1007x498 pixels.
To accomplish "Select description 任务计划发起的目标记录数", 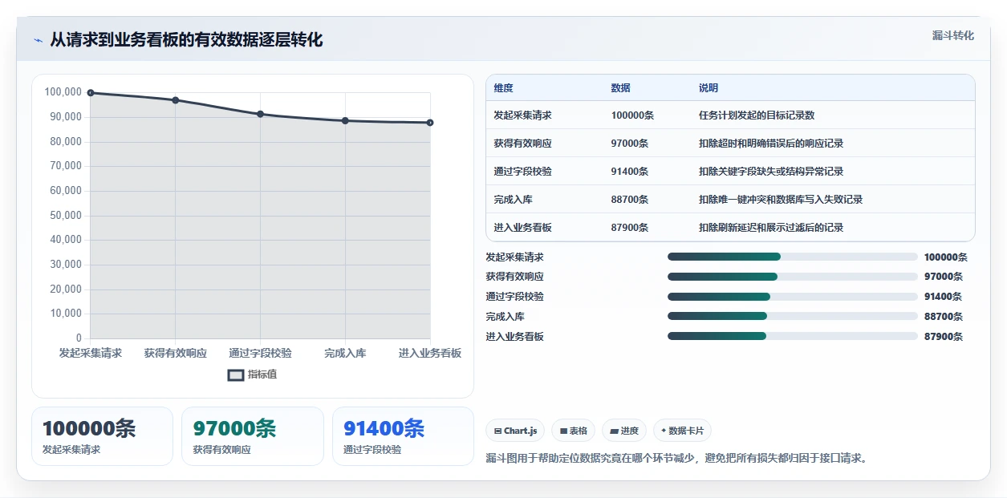I will click(757, 115).
